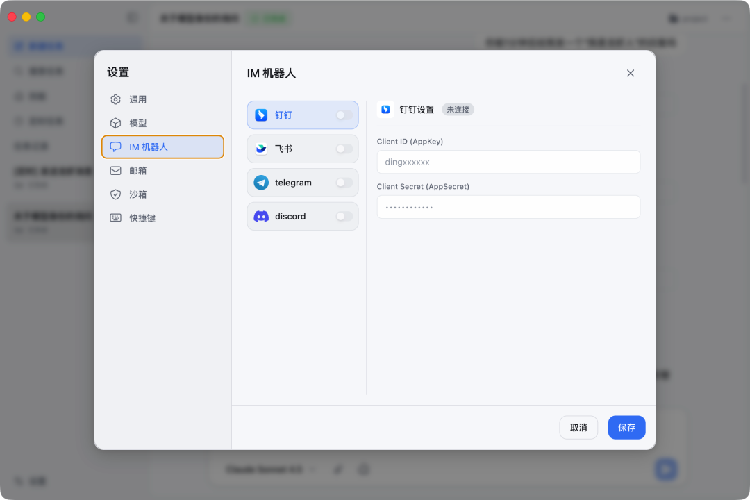Click the 取消 button
Image resolution: width=750 pixels, height=500 pixels.
pos(578,427)
